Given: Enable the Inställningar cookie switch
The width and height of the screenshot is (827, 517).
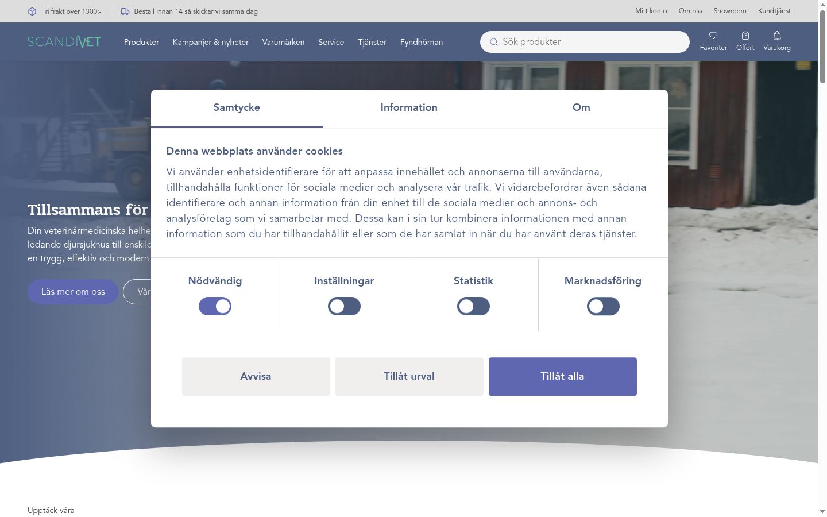Looking at the screenshot, I should click(344, 306).
